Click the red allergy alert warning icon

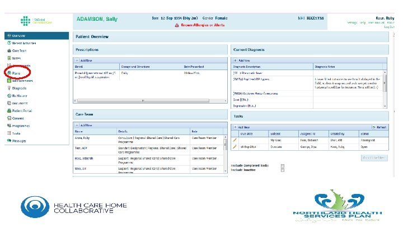click(177, 25)
